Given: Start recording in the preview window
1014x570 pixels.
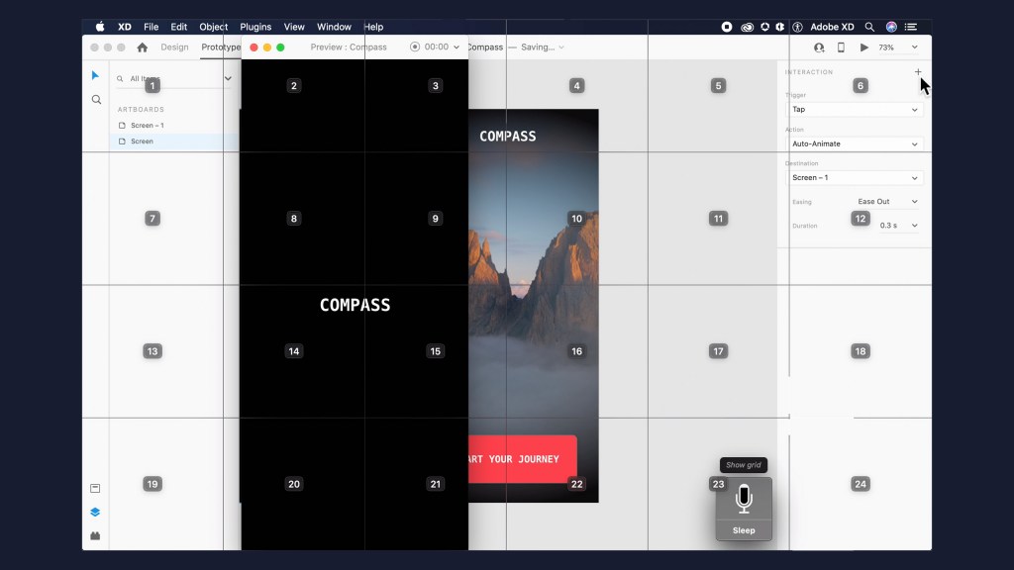Looking at the screenshot, I should click(x=415, y=47).
